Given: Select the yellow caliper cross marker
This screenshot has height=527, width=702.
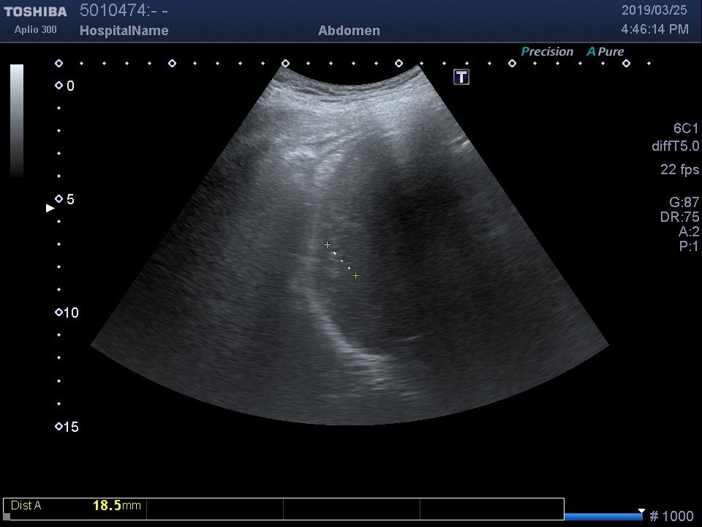Looking at the screenshot, I should (355, 276).
